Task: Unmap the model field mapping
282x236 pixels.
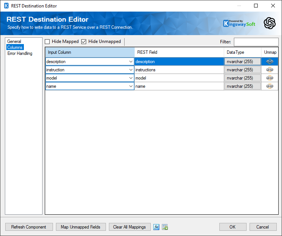Action: click(x=270, y=78)
